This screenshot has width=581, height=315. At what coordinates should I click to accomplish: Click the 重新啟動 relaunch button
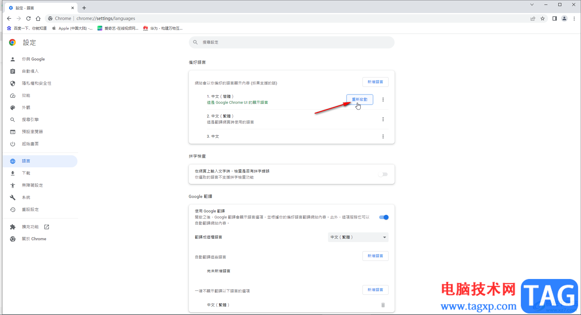[360, 100]
